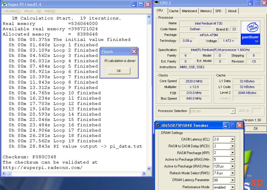267x190 pixels.
Task: Open the Help menu in Super PI
Action: tap(50, 11)
